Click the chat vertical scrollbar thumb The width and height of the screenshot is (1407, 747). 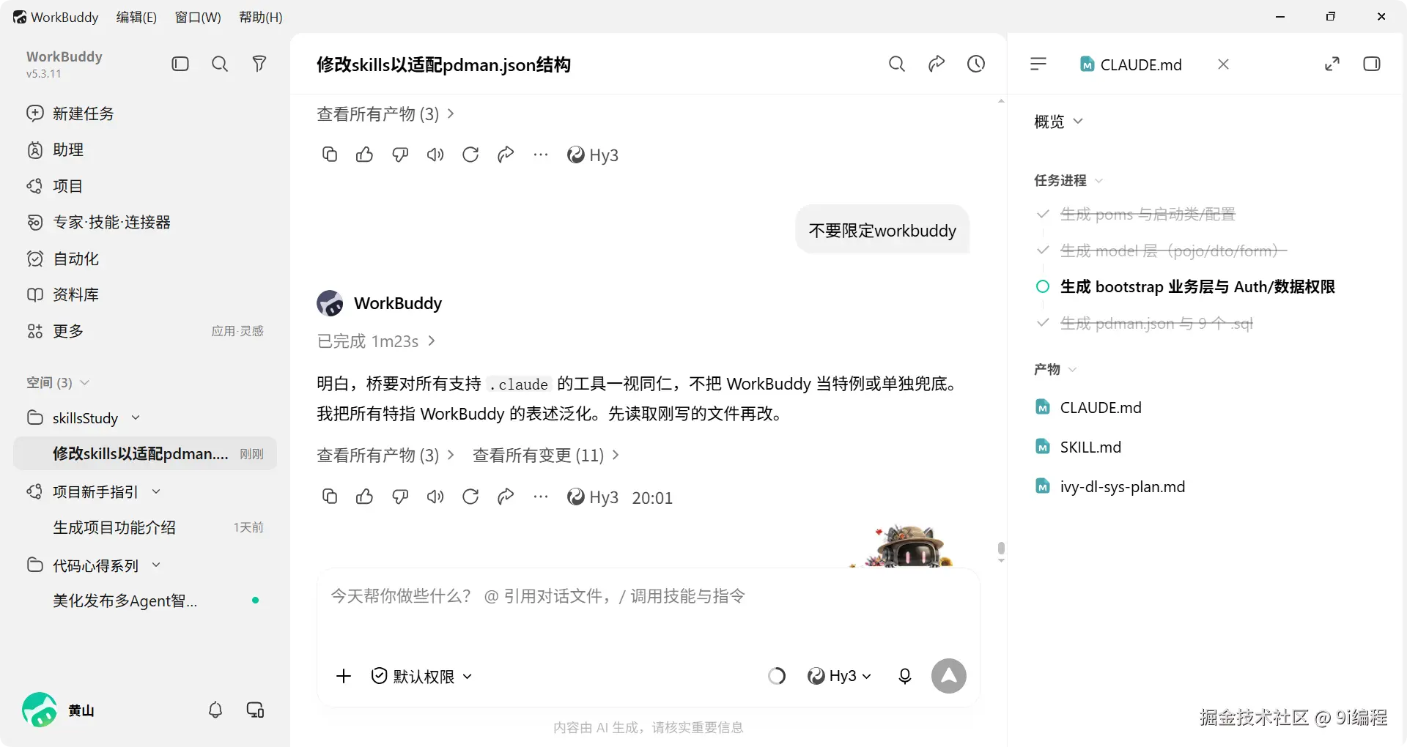tap(1001, 549)
